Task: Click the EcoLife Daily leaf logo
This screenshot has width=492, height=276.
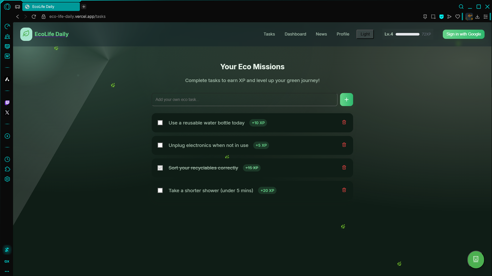Action: 26,34
